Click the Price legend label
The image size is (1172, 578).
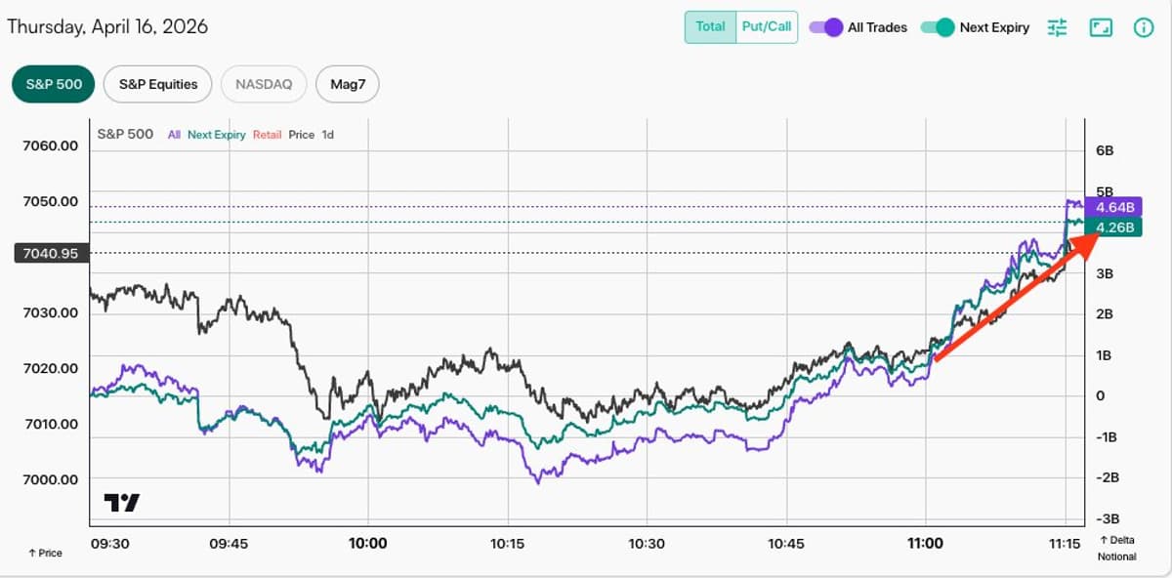[302, 135]
